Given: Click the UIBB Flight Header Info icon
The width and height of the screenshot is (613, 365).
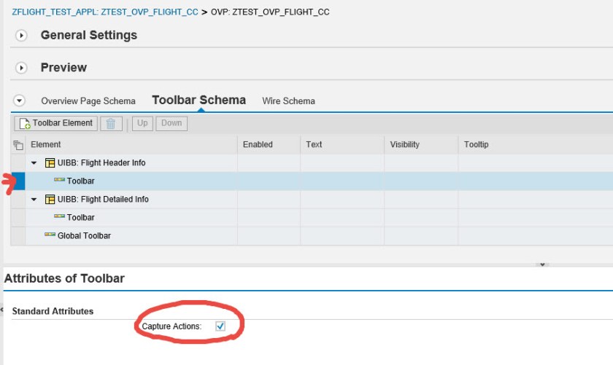Looking at the screenshot, I should click(50, 163).
